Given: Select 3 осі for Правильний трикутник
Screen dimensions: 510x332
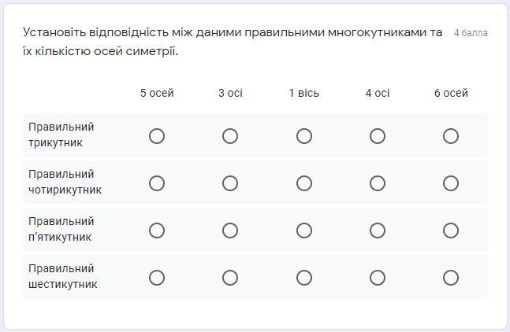Looking at the screenshot, I should pos(230,136).
